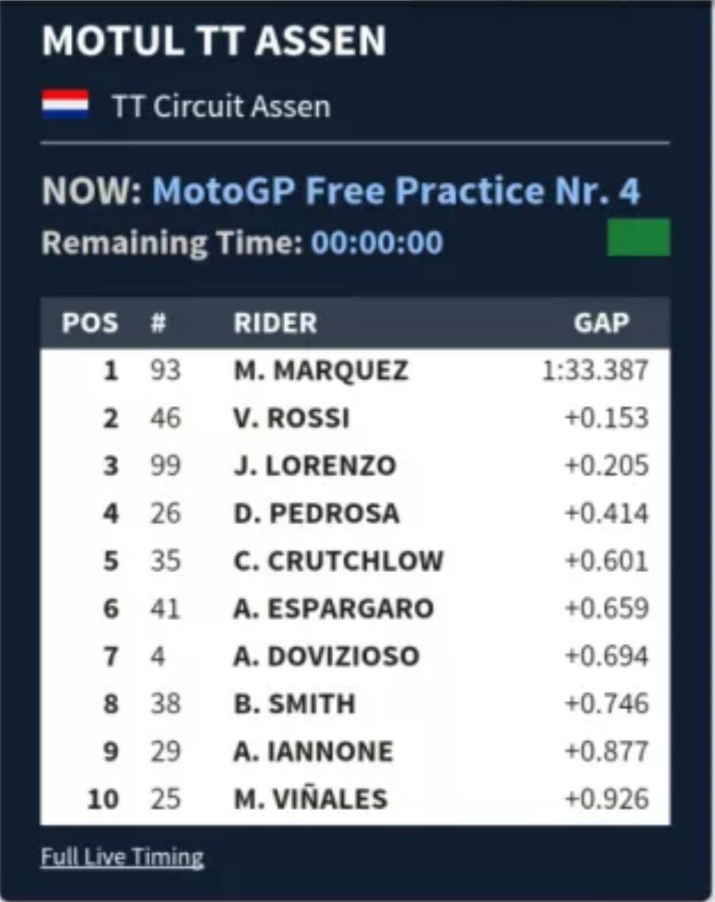Click MotoGP Free Practice Nr. 4 session title

396,191
